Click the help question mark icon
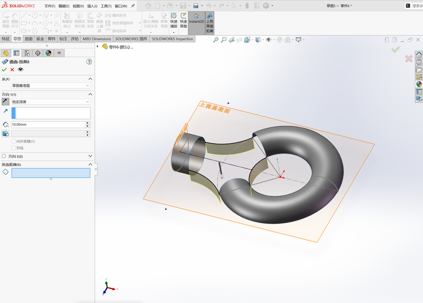Viewport: 423px width, 303px height. [x=89, y=62]
